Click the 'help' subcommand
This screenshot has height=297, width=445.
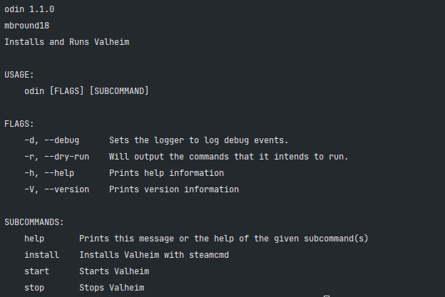[x=34, y=239]
